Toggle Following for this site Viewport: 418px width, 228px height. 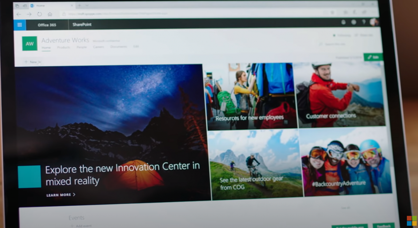click(342, 35)
